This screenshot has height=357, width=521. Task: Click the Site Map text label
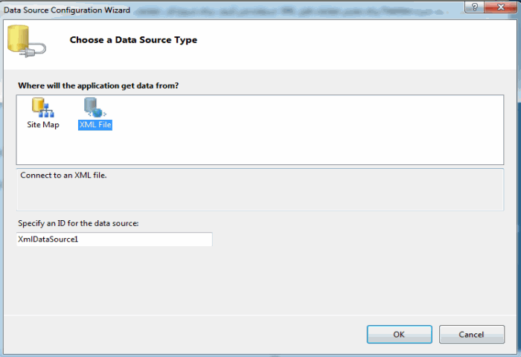click(43, 125)
